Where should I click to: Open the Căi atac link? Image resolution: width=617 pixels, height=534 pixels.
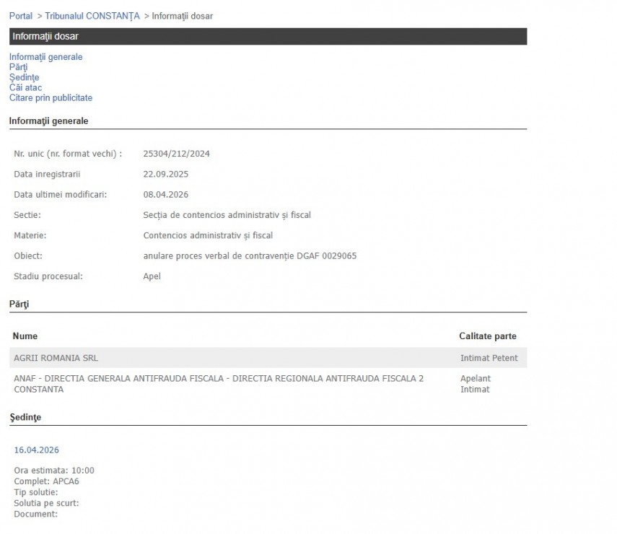(25, 87)
